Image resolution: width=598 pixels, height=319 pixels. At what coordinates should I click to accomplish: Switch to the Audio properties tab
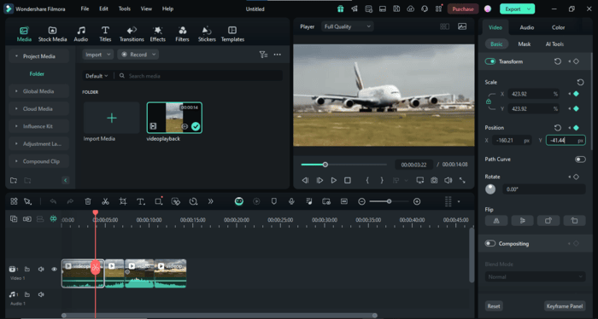527,27
